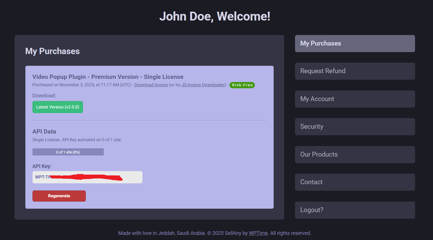Open the My Purchases sidebar menu item
Screen dimensions: 433x240
(x=355, y=44)
